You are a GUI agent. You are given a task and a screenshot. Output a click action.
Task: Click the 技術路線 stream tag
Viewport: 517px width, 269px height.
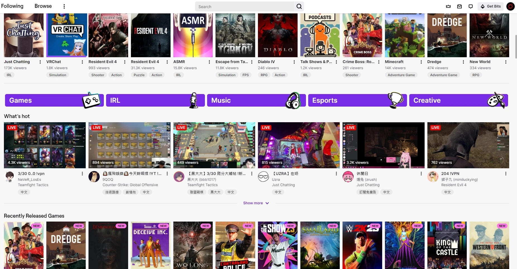(112, 192)
